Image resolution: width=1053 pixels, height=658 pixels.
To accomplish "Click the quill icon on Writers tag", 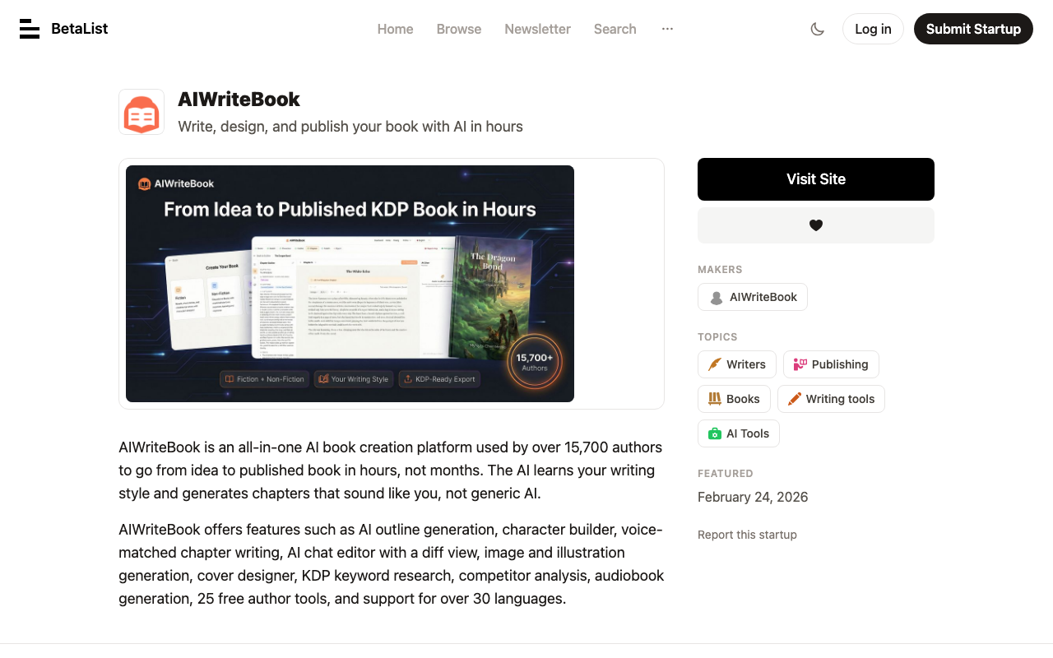I will [x=715, y=364].
